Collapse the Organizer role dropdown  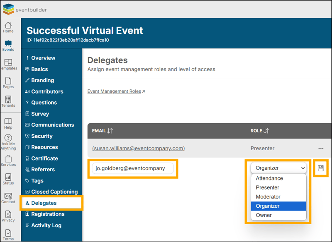point(278,168)
